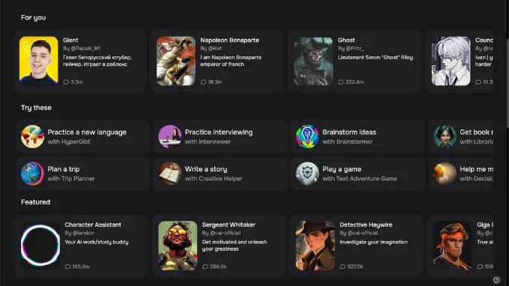This screenshot has height=286, width=509.
Task: Click the Try these section heading
Action: tap(36, 108)
